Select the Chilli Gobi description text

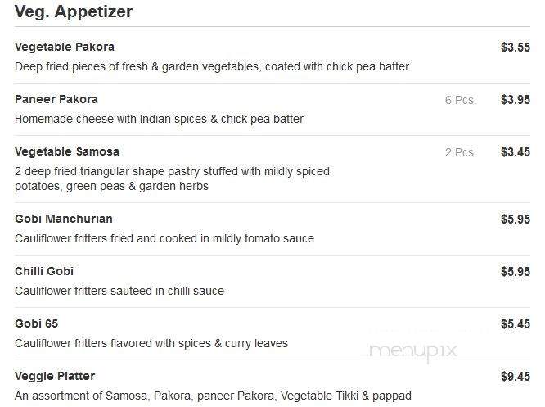tap(119, 291)
